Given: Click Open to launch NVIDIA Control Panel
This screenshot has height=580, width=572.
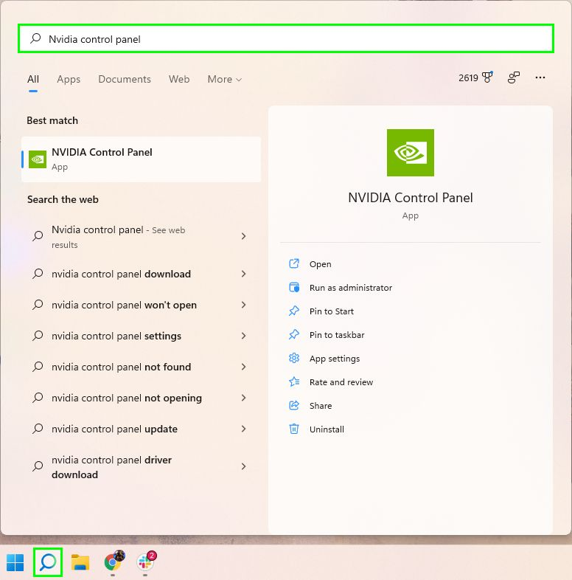Looking at the screenshot, I should point(321,264).
